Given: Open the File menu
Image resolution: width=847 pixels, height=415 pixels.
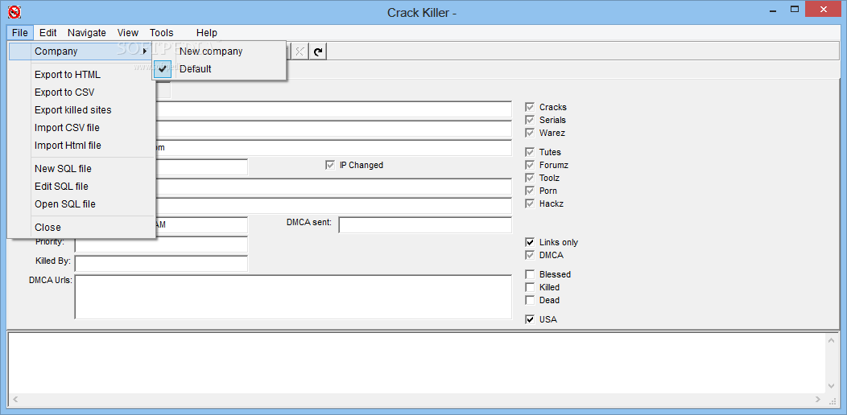Looking at the screenshot, I should [20, 32].
